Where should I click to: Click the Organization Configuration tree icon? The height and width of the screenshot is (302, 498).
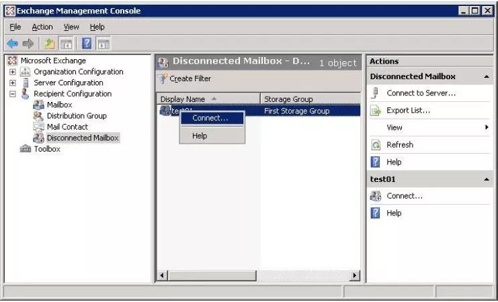26,72
